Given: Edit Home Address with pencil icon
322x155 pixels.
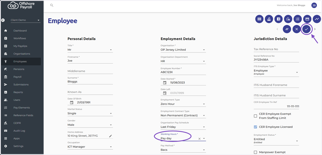Looking at the screenshot, I should pyautogui.click(x=111, y=136).
